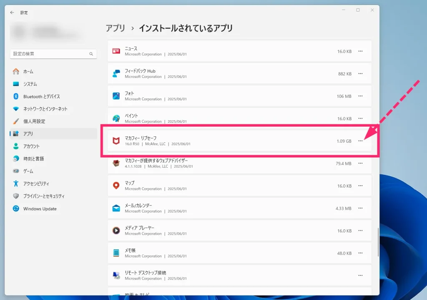Click the Windows Update refresh icon
Image resolution: width=427 pixels, height=300 pixels.
tap(16, 208)
